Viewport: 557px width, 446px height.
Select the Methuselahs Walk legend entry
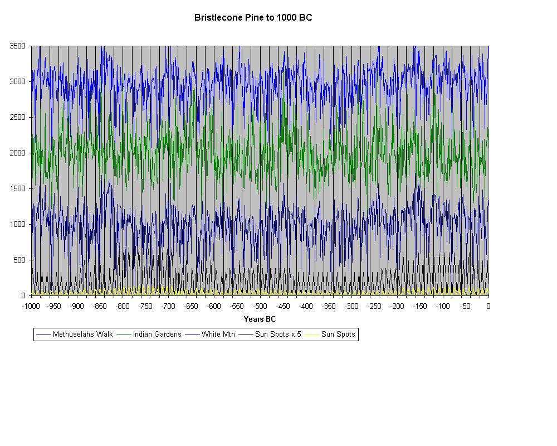pos(82,334)
